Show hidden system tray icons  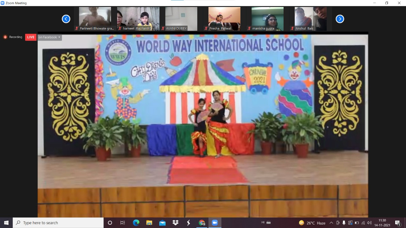(331, 223)
